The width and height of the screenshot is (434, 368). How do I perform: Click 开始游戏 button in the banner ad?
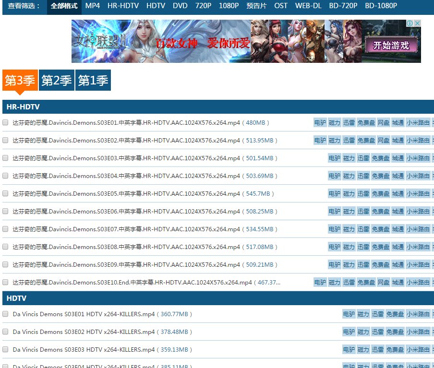391,46
